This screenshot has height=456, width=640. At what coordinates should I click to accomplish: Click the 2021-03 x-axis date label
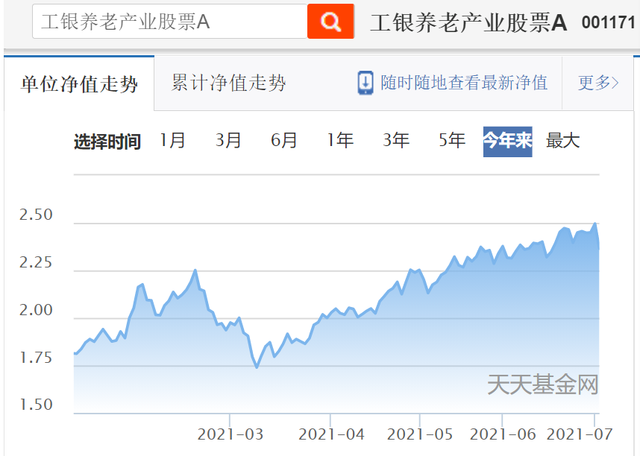230,434
